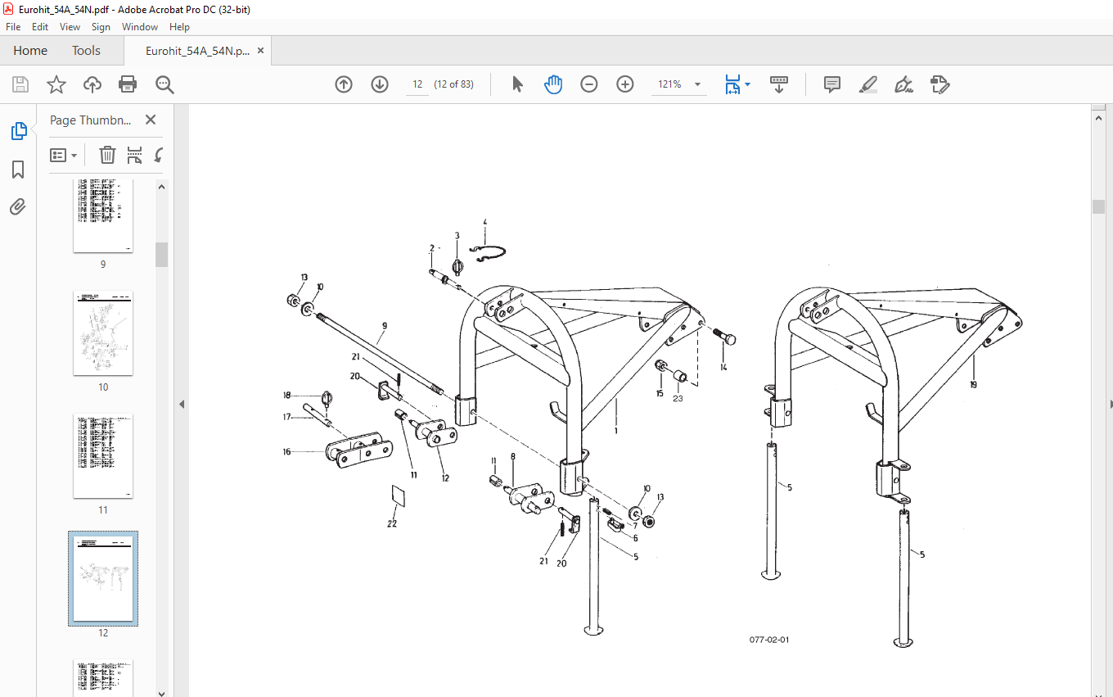Click drawing reference '077-02-01' text

click(x=769, y=640)
